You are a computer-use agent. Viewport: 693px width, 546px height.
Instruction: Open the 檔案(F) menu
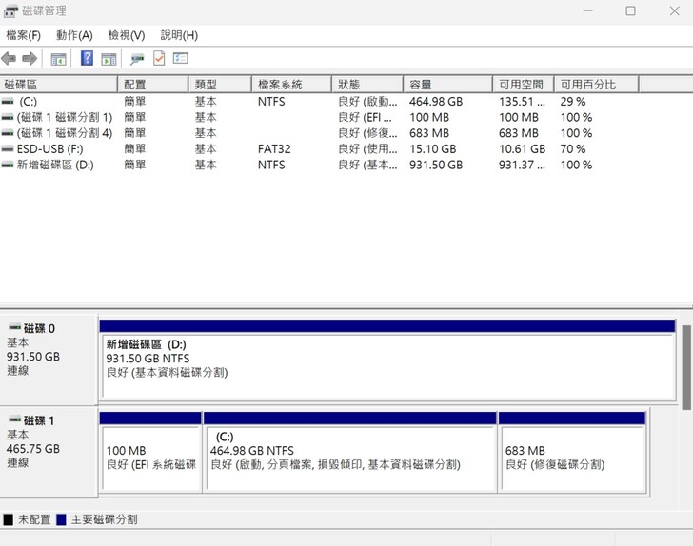(x=24, y=35)
